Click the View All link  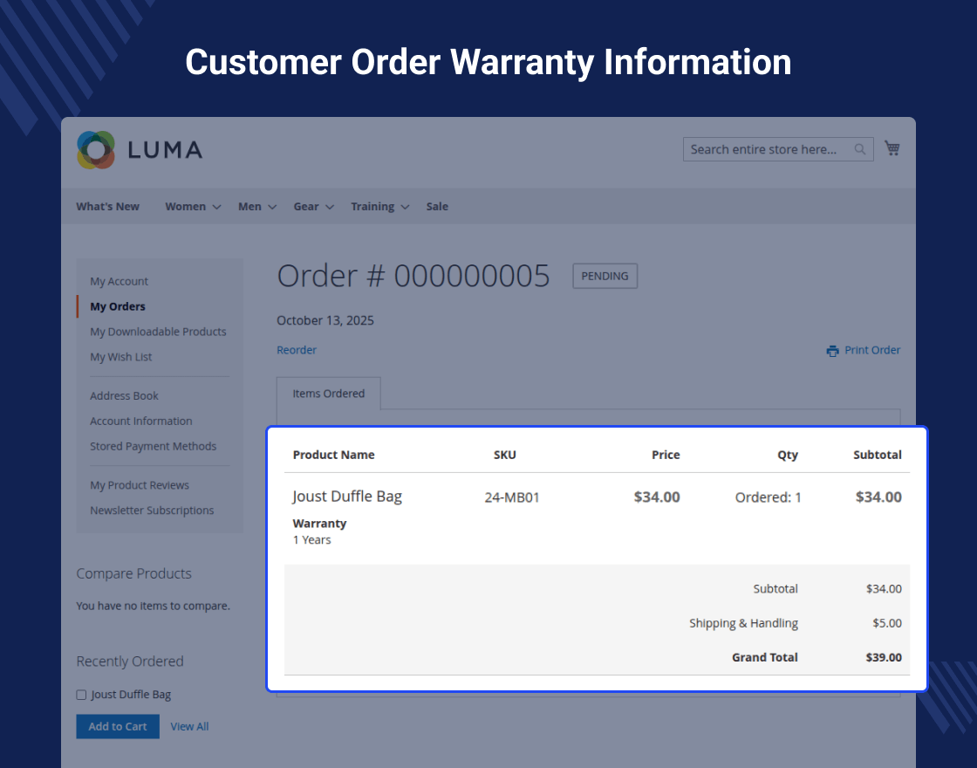click(x=189, y=726)
